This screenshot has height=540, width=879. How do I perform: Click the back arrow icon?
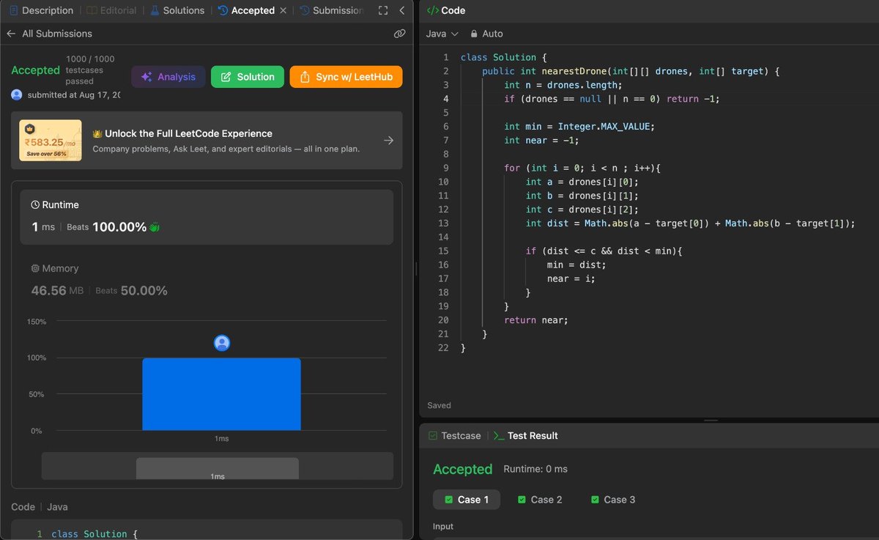coord(11,34)
